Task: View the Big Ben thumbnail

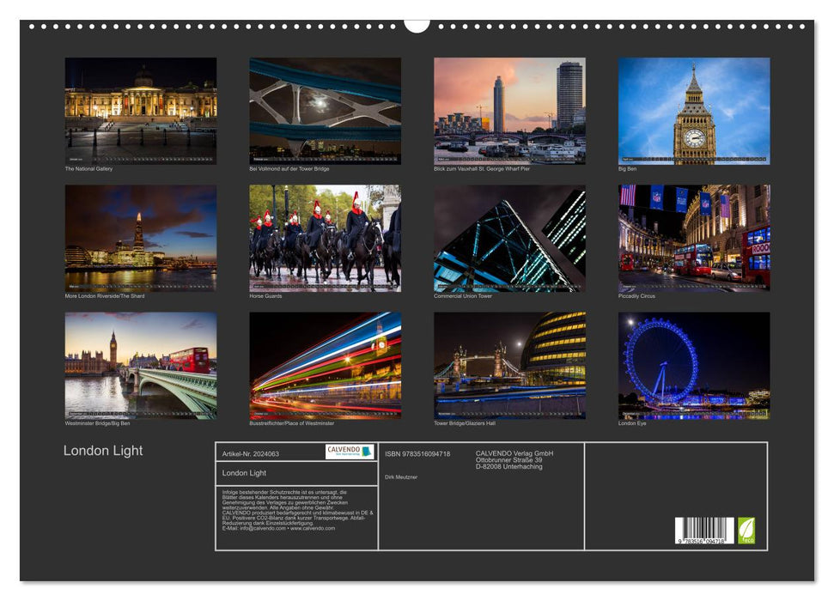Action: pyautogui.click(x=691, y=110)
